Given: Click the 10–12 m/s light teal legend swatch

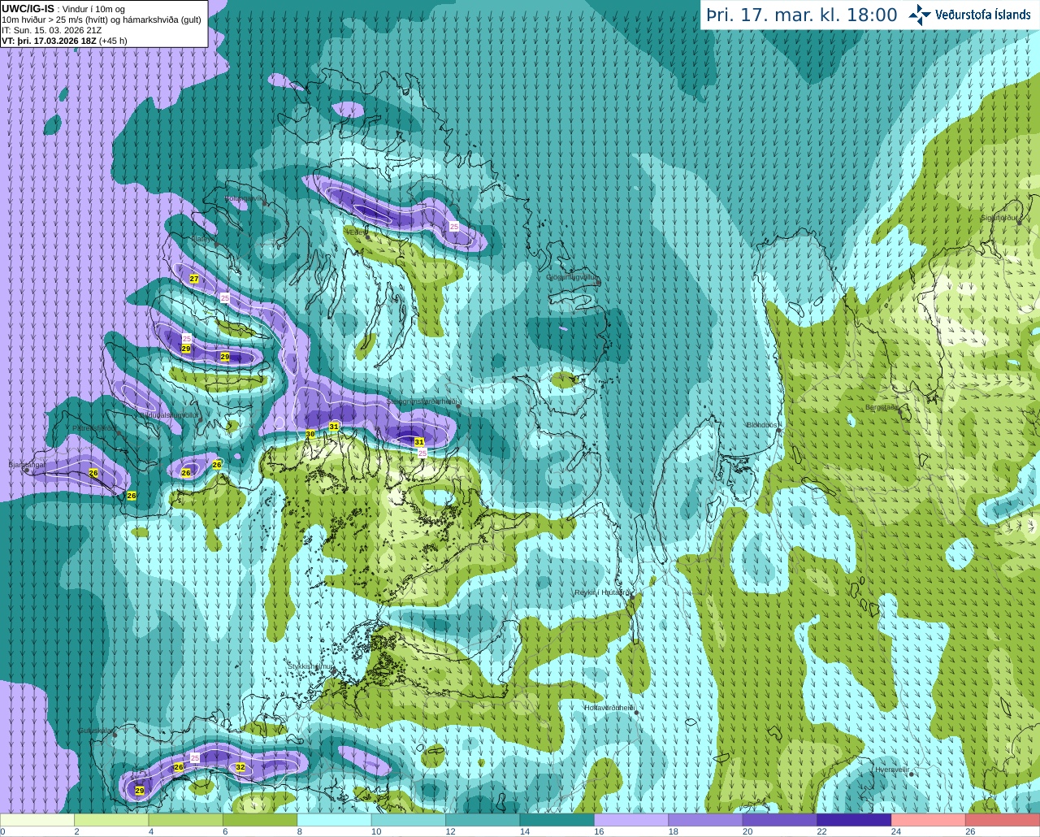Looking at the screenshot, I should (408, 820).
